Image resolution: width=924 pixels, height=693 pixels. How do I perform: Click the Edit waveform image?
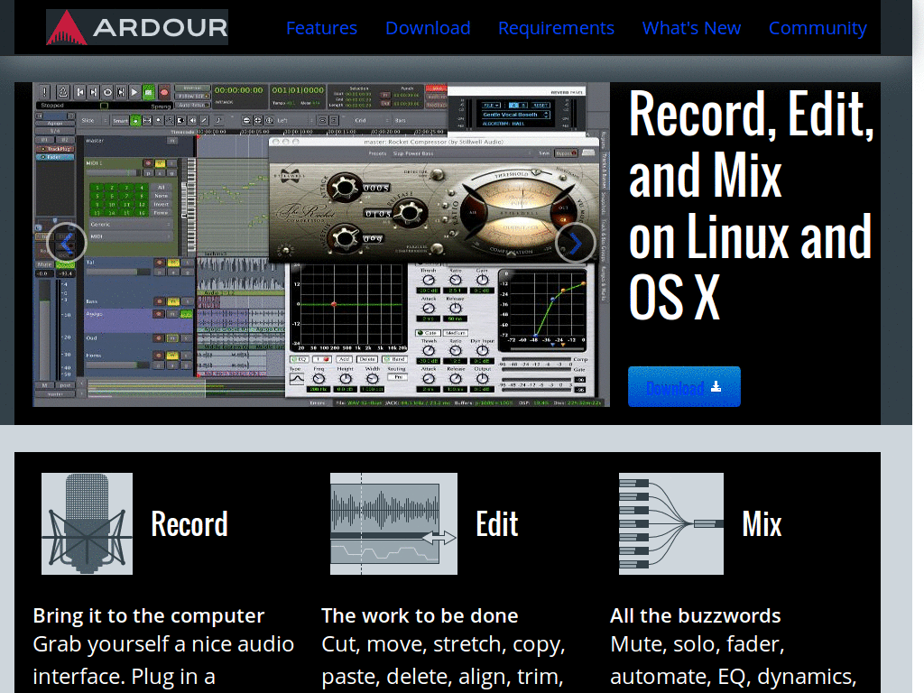393,523
